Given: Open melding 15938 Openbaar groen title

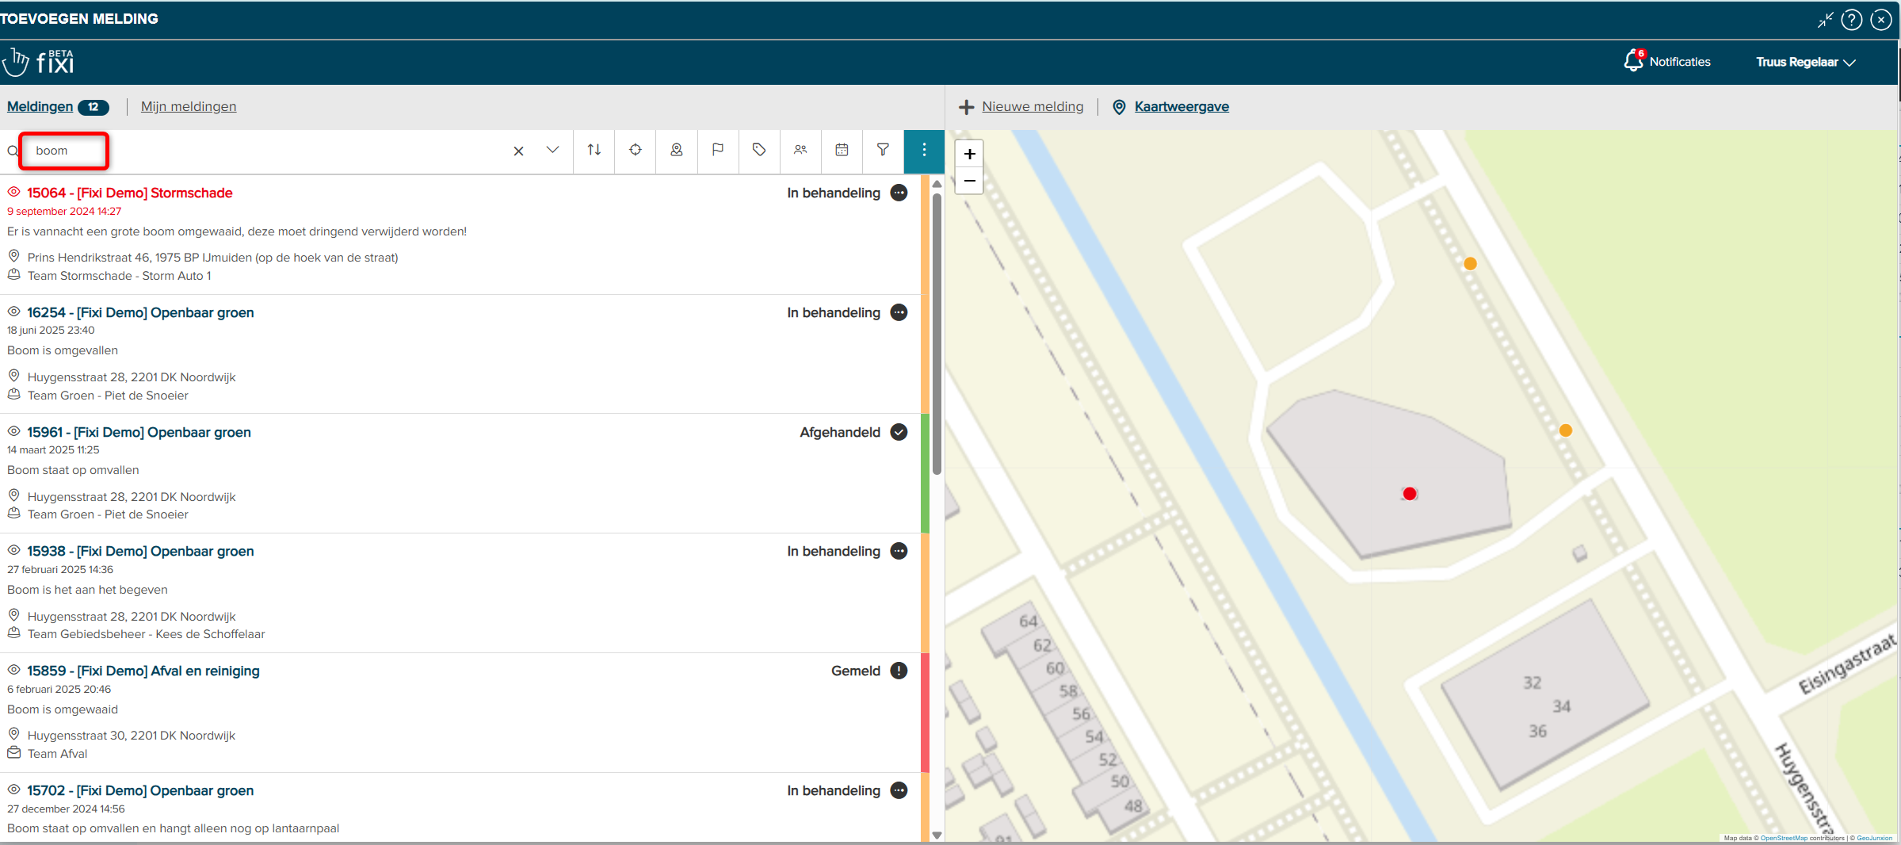Looking at the screenshot, I should tap(140, 551).
